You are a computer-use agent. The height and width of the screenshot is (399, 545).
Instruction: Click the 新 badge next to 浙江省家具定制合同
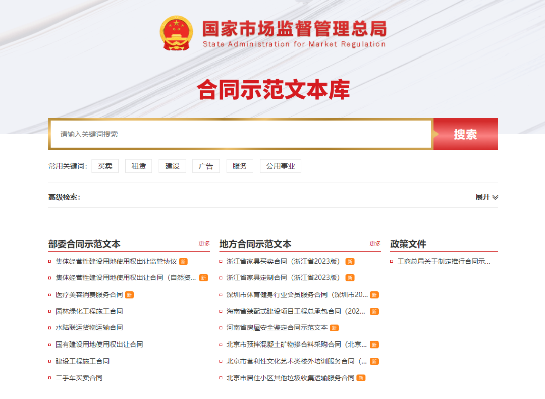[350, 278]
